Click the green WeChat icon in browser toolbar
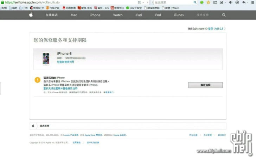Screen dimensions: 256x160 (202, 2)
